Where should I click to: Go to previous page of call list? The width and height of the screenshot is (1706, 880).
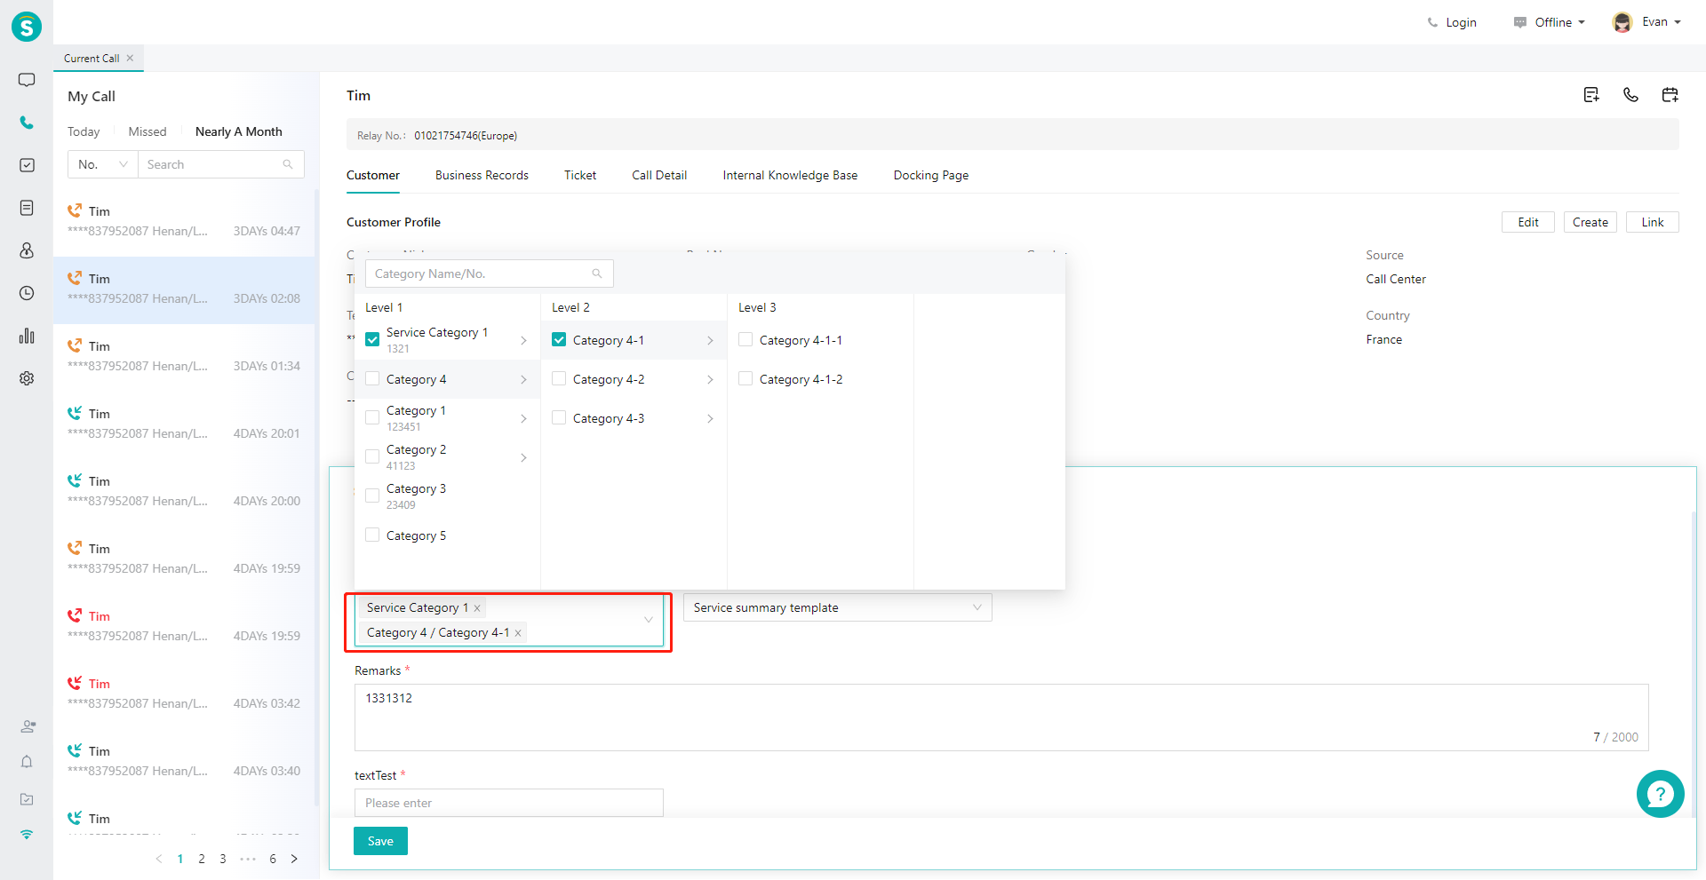pyautogui.click(x=159, y=859)
